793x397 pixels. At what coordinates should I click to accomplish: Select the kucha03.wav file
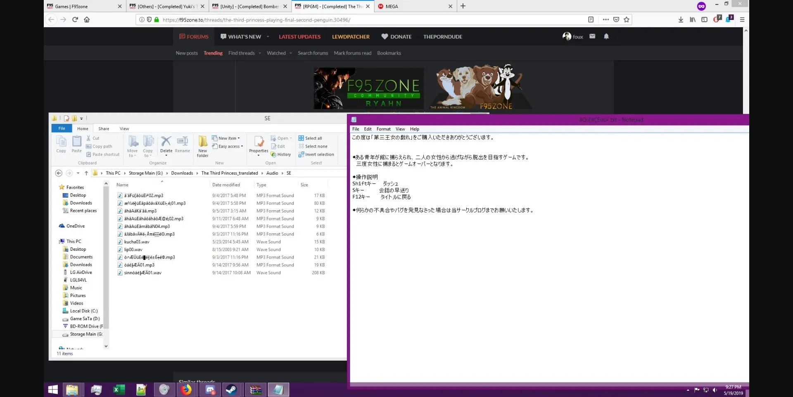tap(137, 242)
